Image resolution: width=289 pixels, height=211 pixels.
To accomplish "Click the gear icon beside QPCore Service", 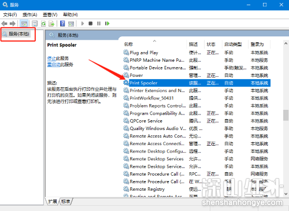I will [x=126, y=121].
